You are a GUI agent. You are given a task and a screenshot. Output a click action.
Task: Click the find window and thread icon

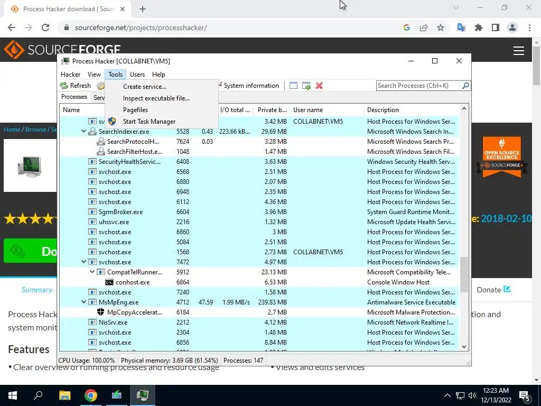[306, 86]
